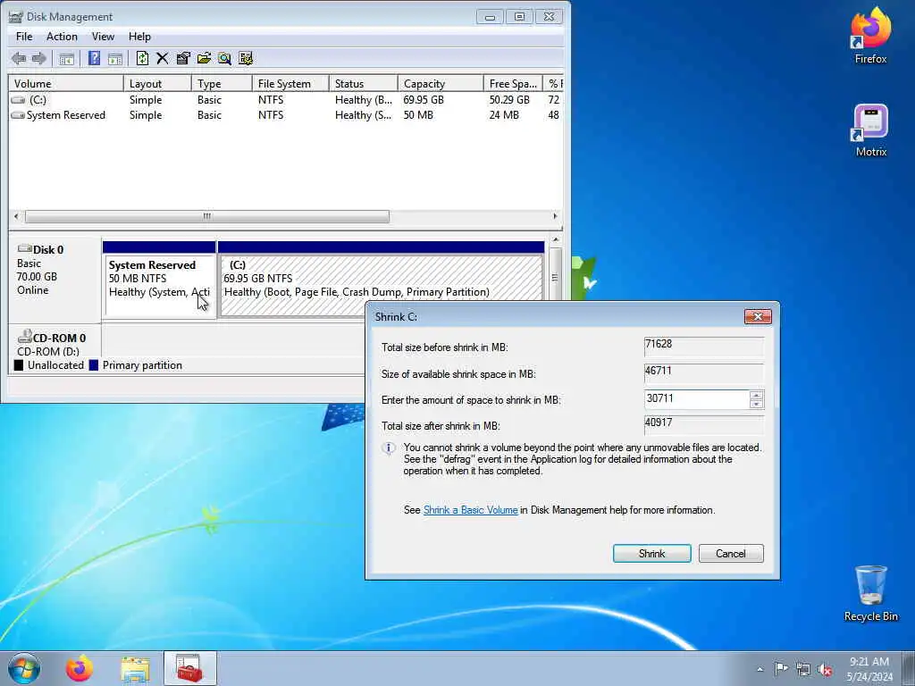Click the Refresh toolbar icon
915x686 pixels.
[142, 58]
